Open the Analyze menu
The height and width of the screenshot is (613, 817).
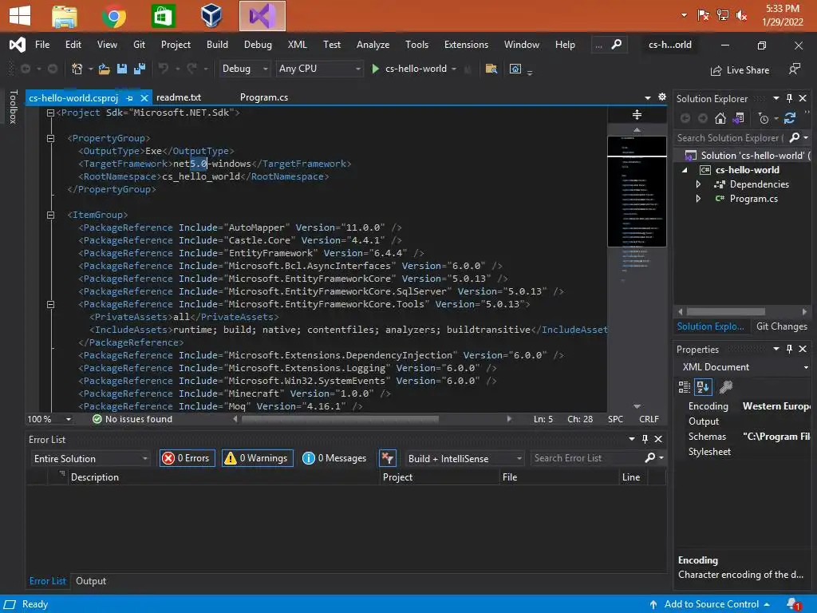[x=373, y=45]
